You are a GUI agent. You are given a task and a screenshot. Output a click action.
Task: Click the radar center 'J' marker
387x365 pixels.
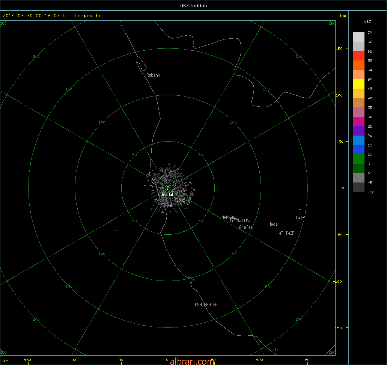click(x=168, y=188)
